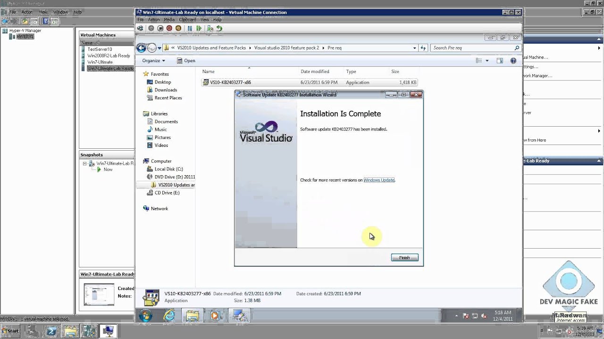The height and width of the screenshot is (339, 604).
Task: Click the clock in VM taskbar
Action: [x=503, y=315]
